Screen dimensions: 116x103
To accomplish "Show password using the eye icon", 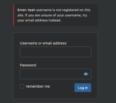I will [86, 74].
